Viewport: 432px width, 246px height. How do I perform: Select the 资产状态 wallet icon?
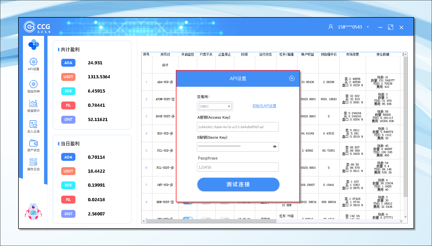point(33,143)
